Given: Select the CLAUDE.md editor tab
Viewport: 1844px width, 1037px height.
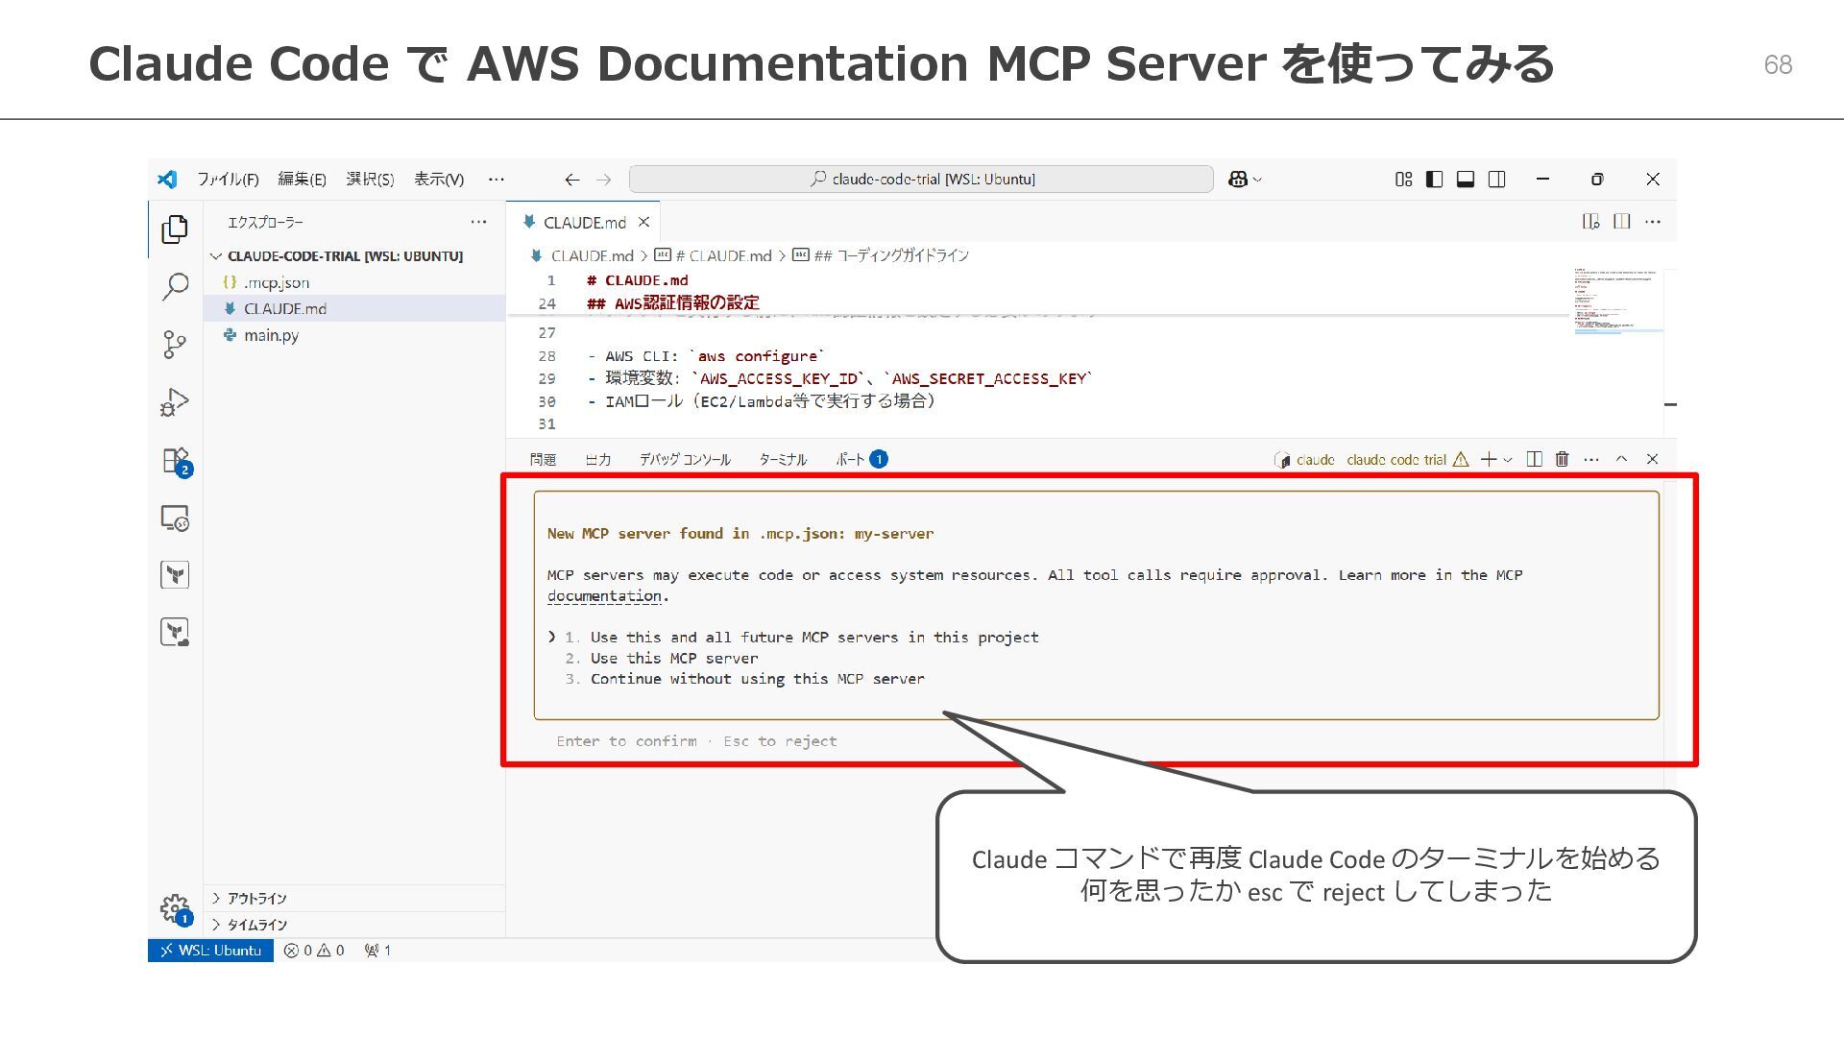Looking at the screenshot, I should point(583,222).
